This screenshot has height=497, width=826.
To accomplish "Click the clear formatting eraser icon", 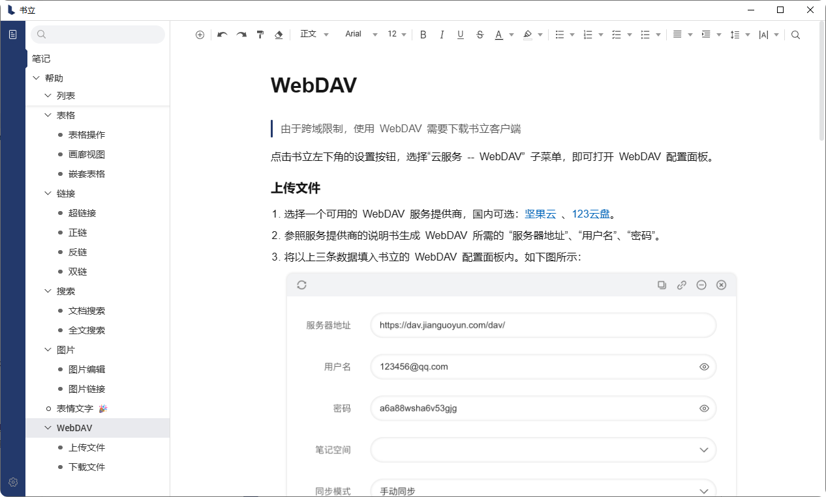I will (279, 35).
